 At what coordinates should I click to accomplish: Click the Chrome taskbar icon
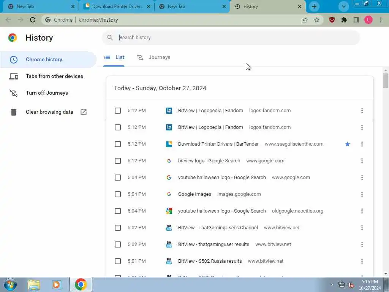pos(81,284)
